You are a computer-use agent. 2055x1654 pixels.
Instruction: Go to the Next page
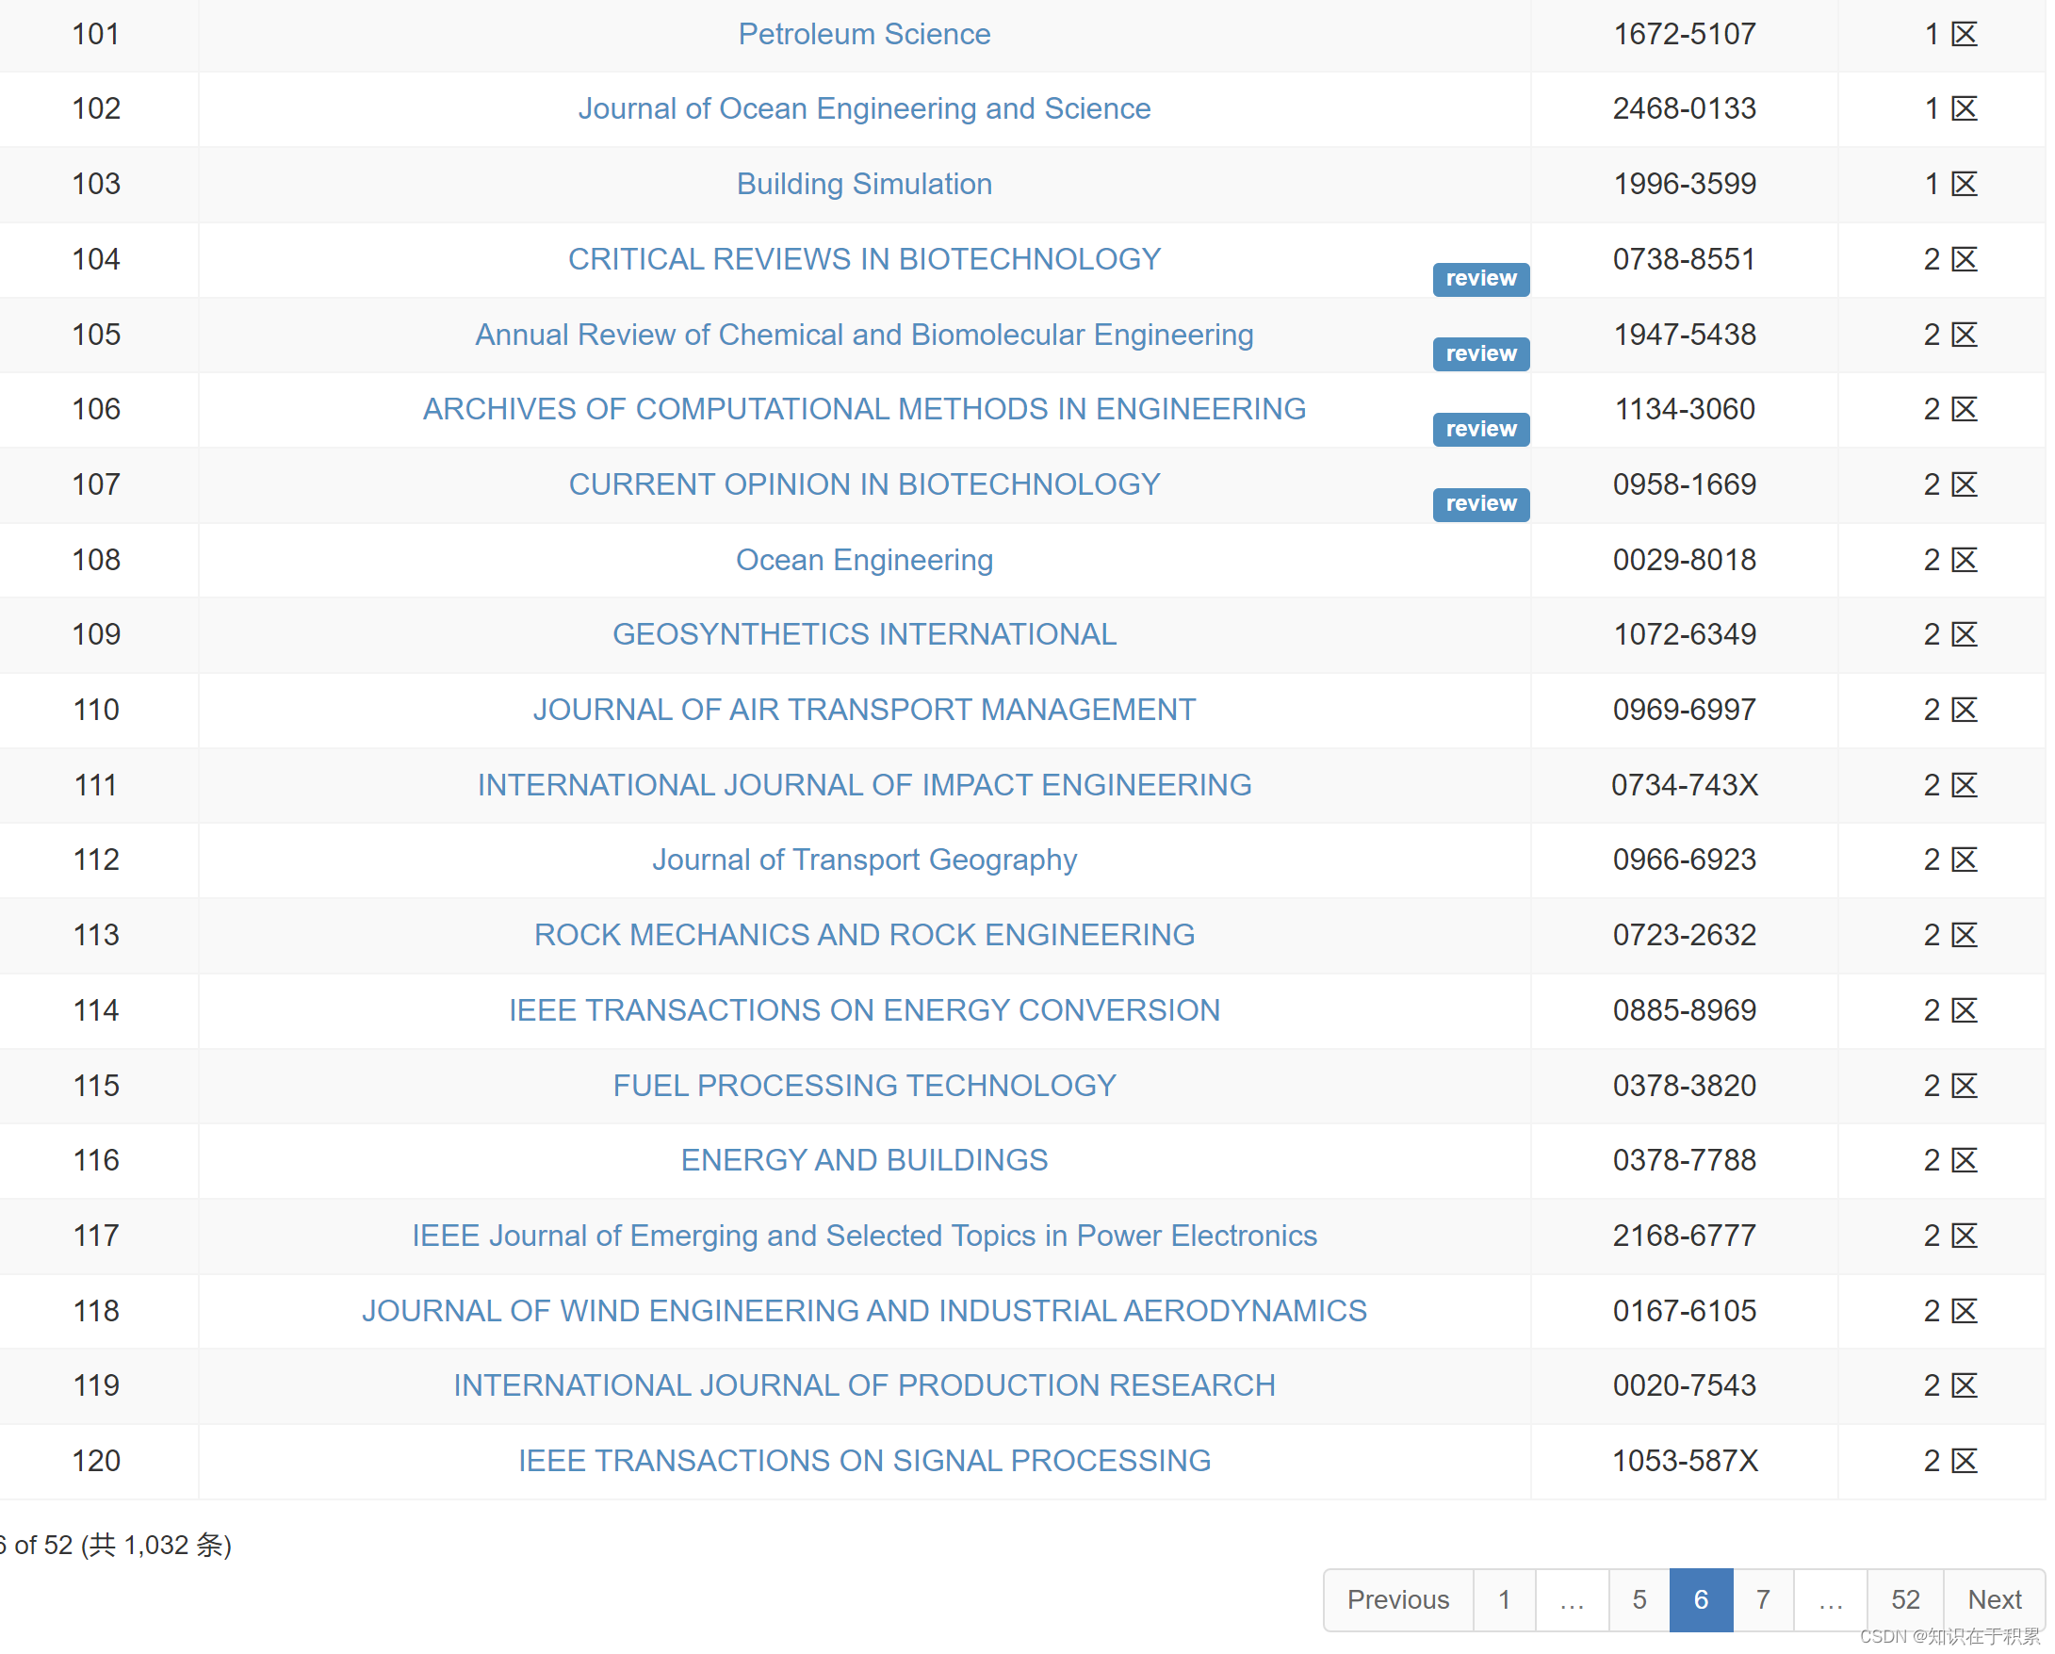[1993, 1599]
